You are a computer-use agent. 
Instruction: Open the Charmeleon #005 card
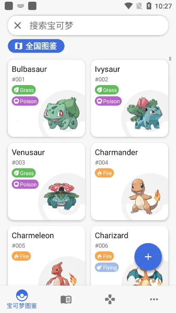click(x=46, y=256)
